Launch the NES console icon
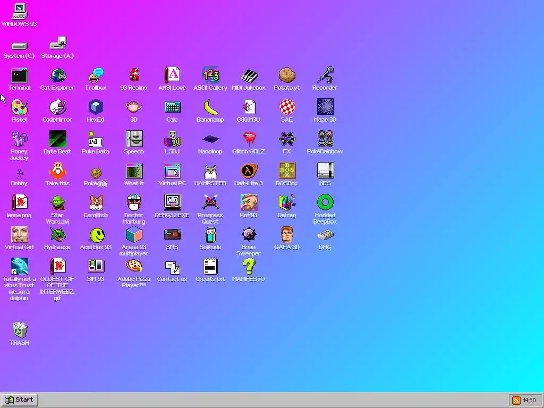This screenshot has height=408, width=544. pyautogui.click(x=325, y=171)
